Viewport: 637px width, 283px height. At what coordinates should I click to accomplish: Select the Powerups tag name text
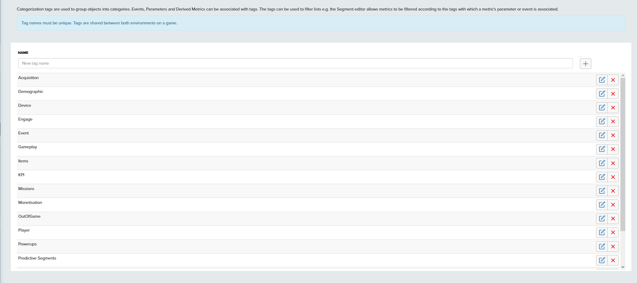coord(27,244)
